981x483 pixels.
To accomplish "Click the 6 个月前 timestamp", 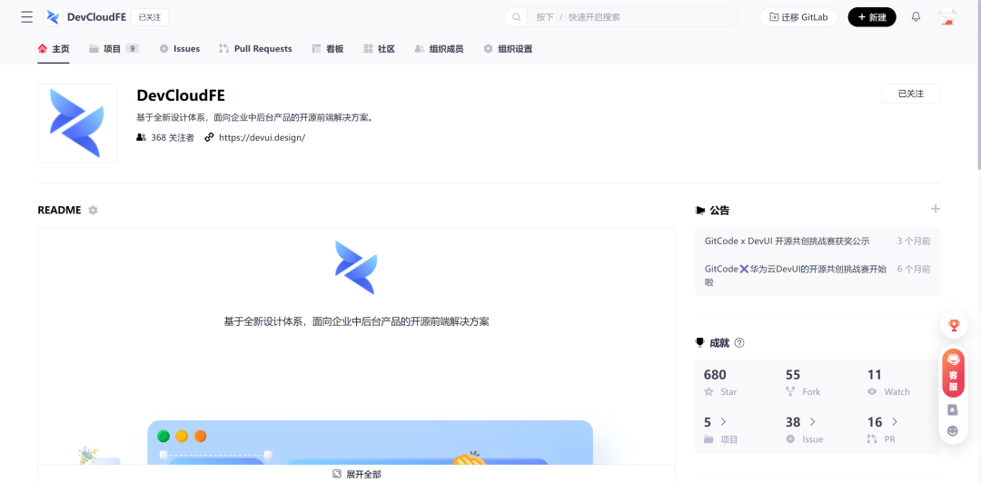I will coord(914,269).
